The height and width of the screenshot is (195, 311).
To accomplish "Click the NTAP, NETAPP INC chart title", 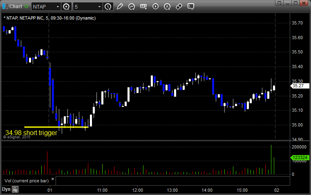I will pyautogui.click(x=49, y=18).
